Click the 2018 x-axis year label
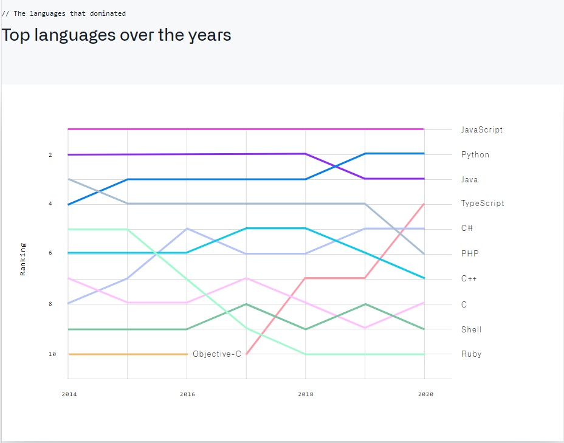The image size is (564, 443). tap(306, 394)
